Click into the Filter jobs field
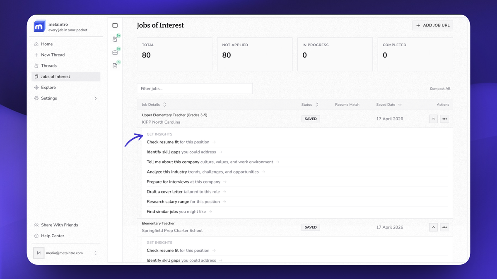This screenshot has height=279, width=497. [195, 88]
